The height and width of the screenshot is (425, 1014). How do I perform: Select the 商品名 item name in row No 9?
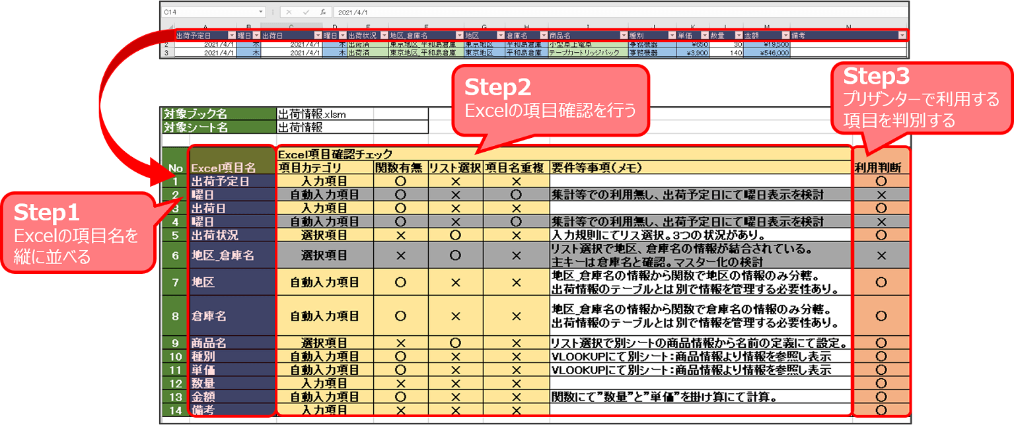(232, 343)
